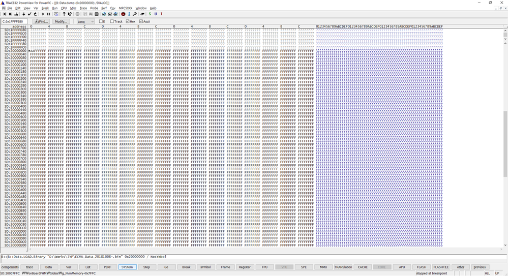Open the Break menu
Viewport: 508px width, 276px height.
(45, 8)
